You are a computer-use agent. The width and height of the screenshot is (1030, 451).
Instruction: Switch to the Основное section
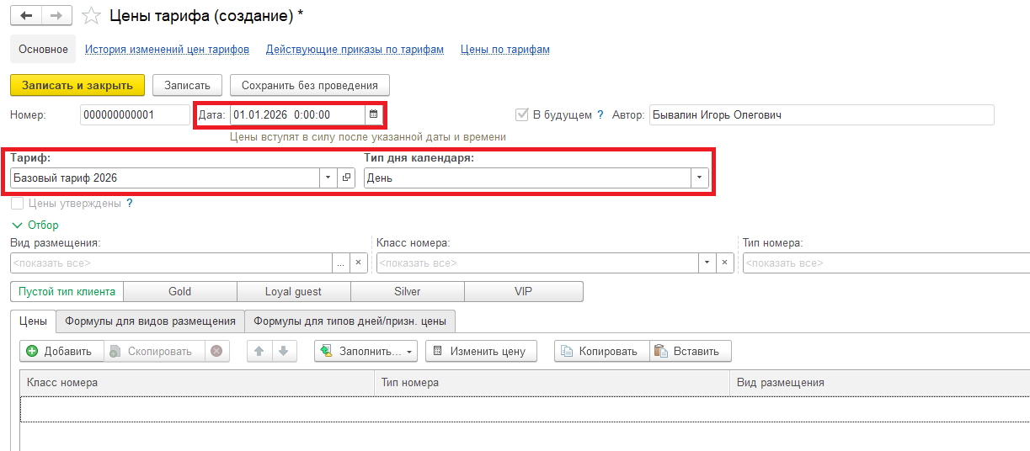point(43,50)
